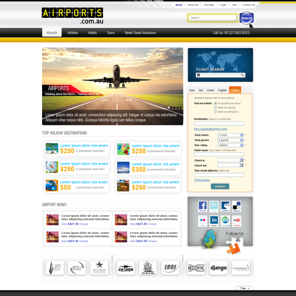Expand the Star rating dropdown
The image size is (296, 296).
coord(230,145)
